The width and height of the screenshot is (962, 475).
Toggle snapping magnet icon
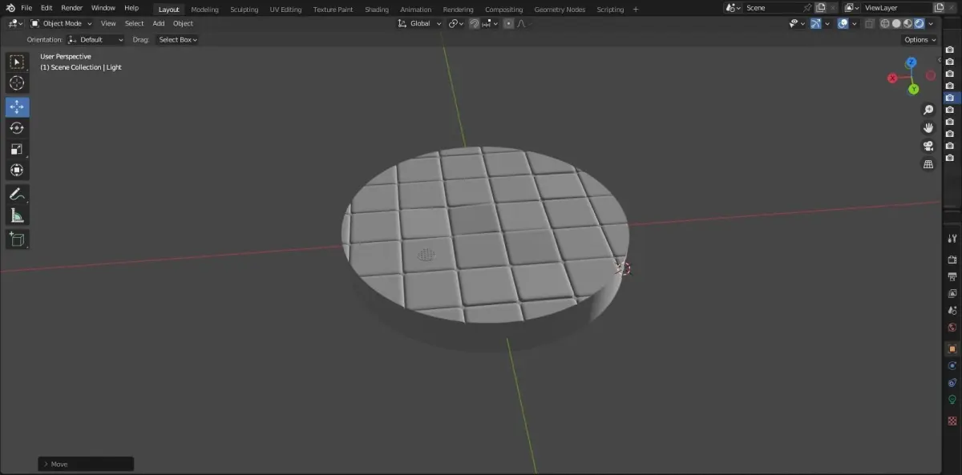coord(474,23)
